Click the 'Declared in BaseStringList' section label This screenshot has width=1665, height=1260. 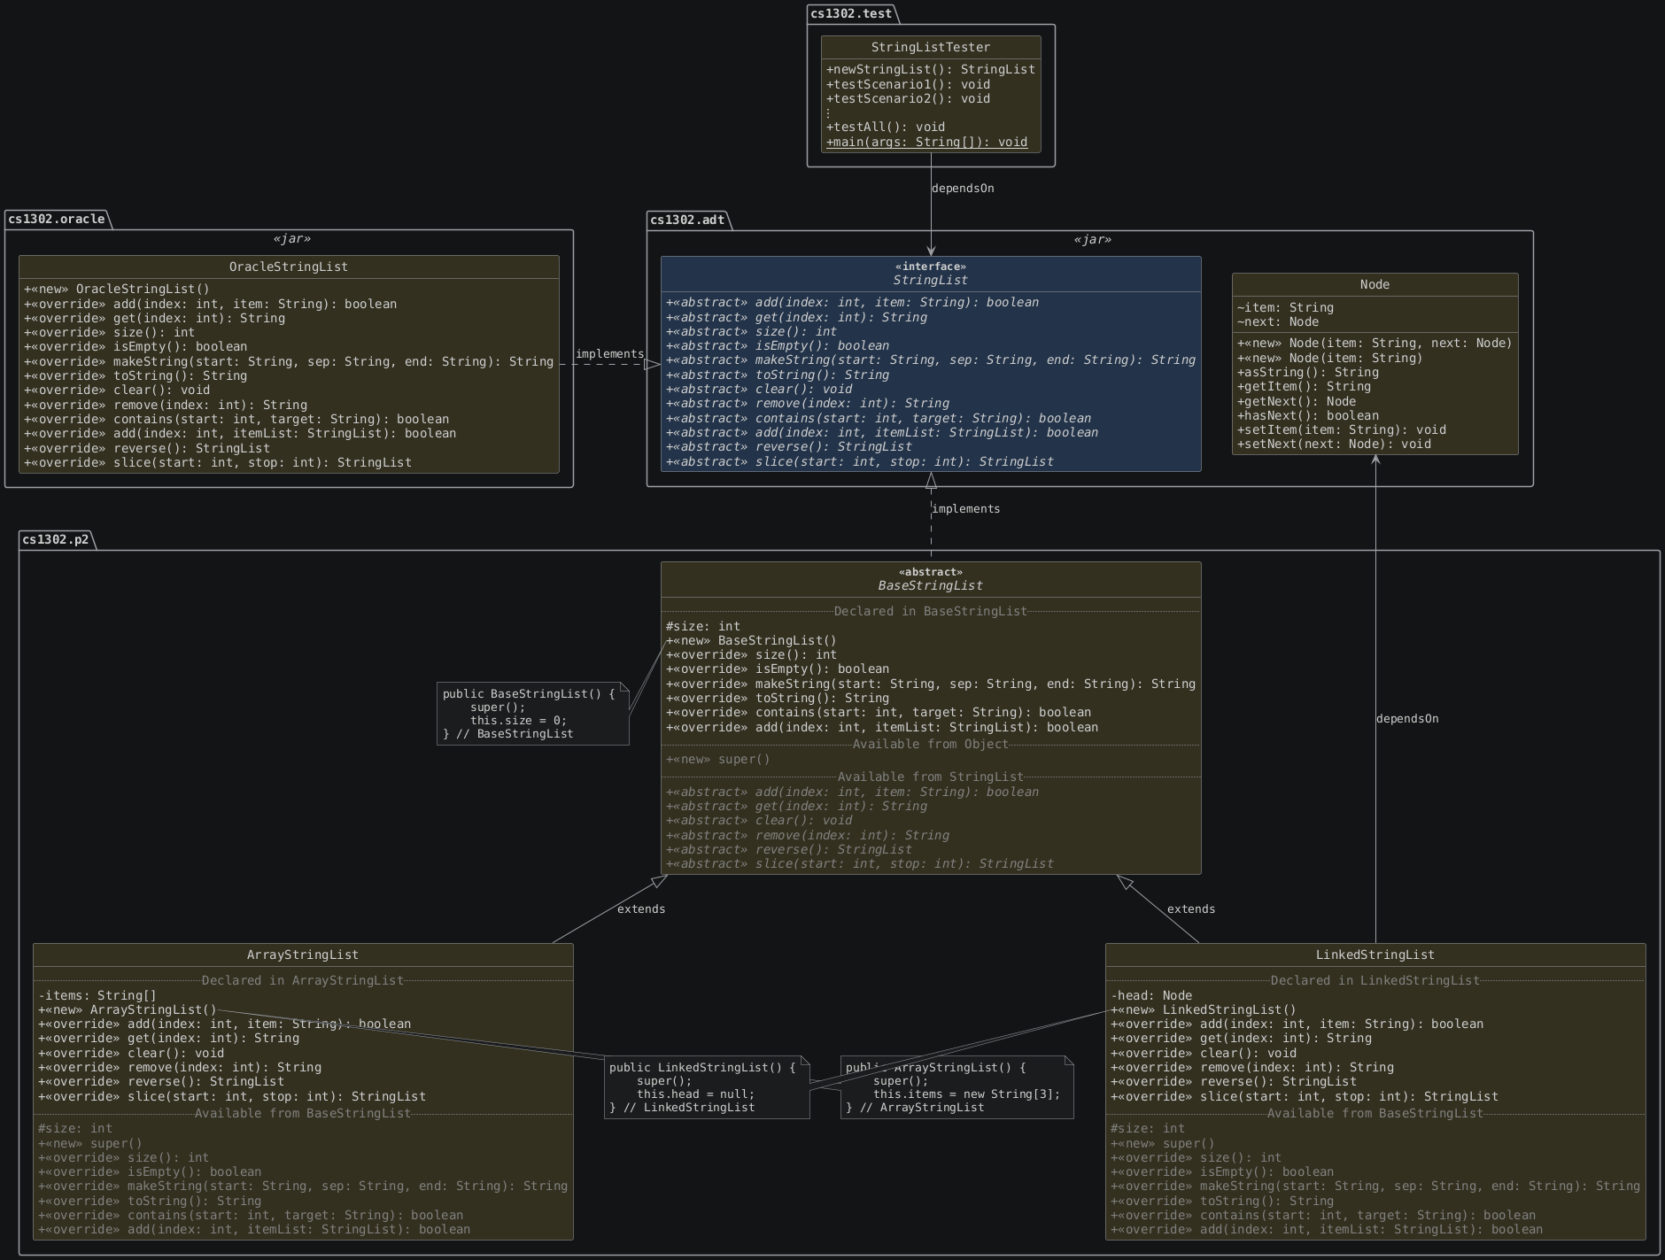click(x=931, y=612)
